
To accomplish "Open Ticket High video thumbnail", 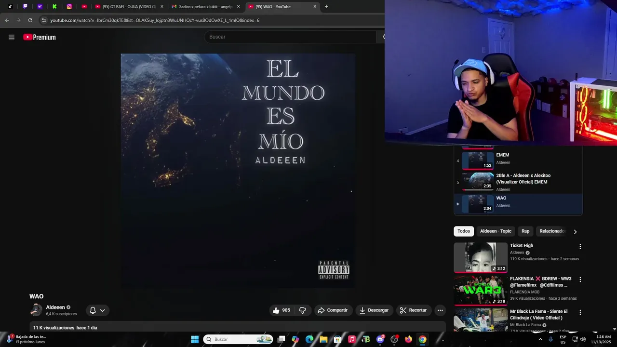I will (x=481, y=257).
